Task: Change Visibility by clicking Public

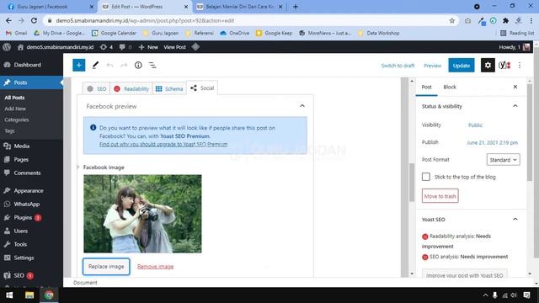Action: tap(475, 125)
